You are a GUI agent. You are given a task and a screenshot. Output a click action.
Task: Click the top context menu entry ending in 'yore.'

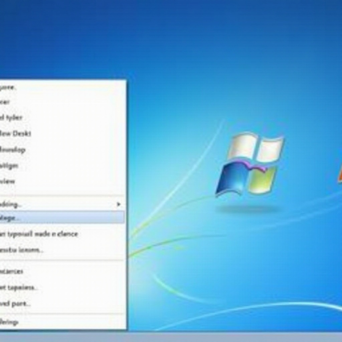click(62, 88)
